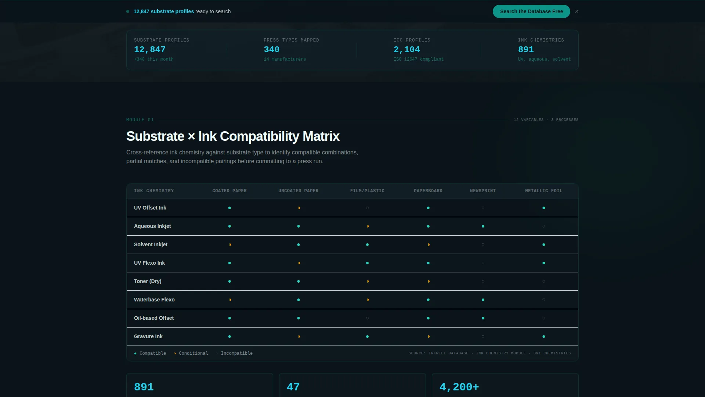Select Aqueous Inkjet metallic foil incompatible marker
705x397 pixels.
pos(544,226)
